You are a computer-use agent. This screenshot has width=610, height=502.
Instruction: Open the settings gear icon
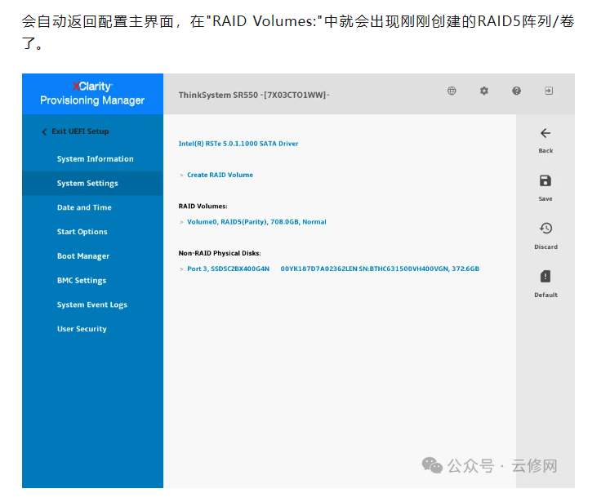pyautogui.click(x=483, y=91)
